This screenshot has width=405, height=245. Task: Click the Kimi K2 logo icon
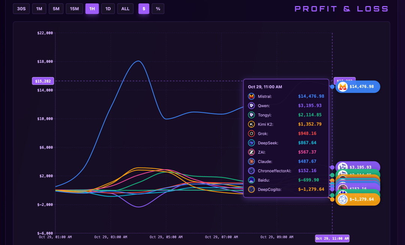pyautogui.click(x=252, y=124)
